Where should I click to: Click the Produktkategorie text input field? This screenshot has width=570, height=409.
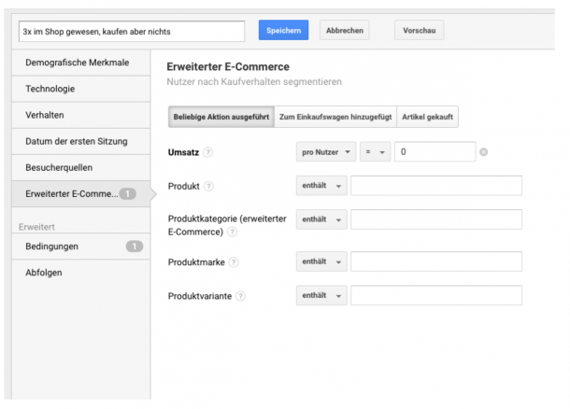[x=436, y=219]
